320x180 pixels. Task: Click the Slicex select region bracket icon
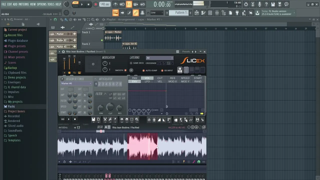click(x=132, y=119)
